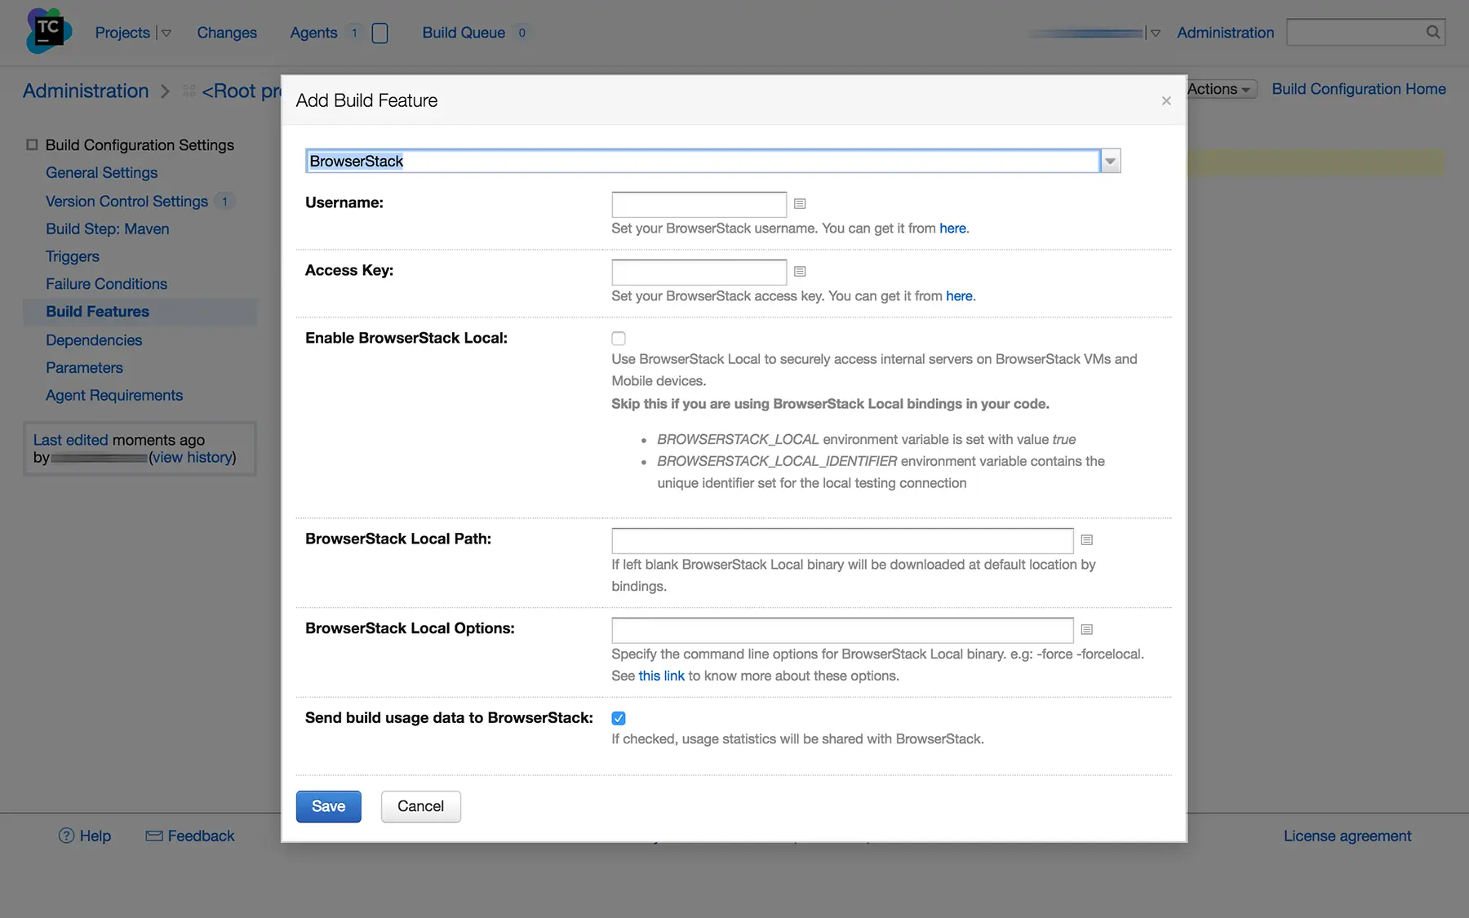Viewport: 1469px width, 918px height.
Task: Select Failure Conditions in sidebar
Action: [106, 284]
